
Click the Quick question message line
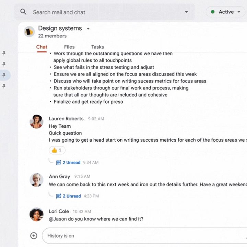pyautogui.click(x=65, y=133)
